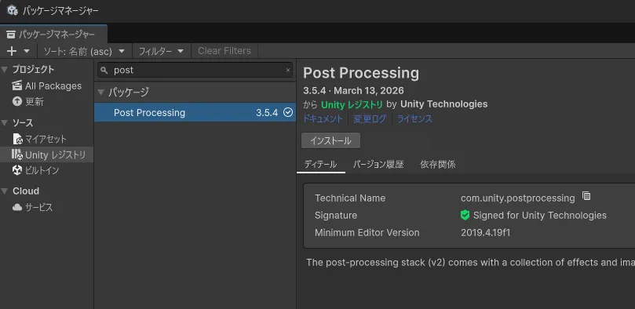Open the ライセンス link

(414, 119)
